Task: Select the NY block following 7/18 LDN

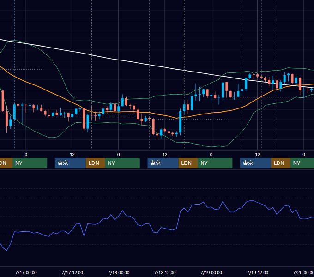Action: click(x=215, y=163)
